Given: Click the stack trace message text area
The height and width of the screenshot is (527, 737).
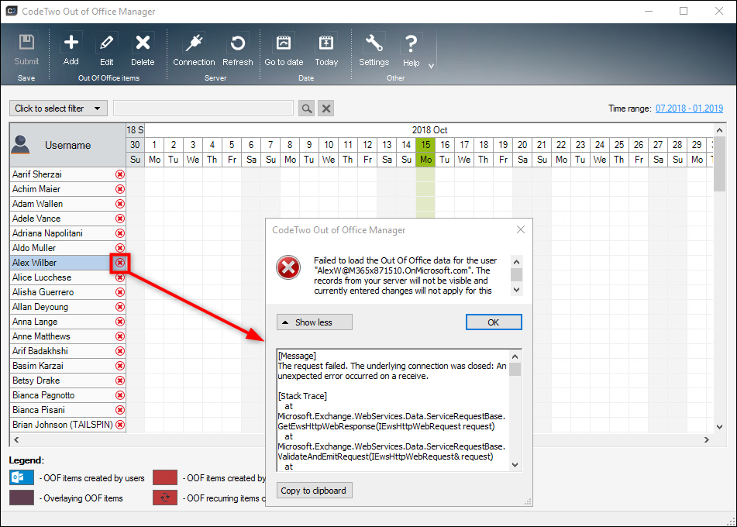Looking at the screenshot, I should [393, 411].
